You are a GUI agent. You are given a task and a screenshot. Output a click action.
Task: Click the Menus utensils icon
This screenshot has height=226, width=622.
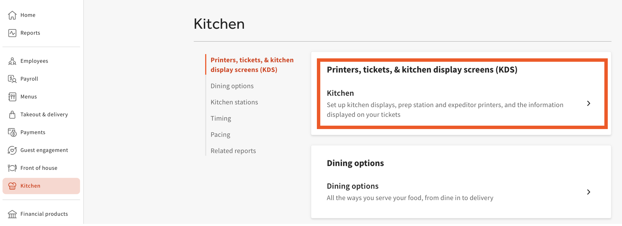12,97
